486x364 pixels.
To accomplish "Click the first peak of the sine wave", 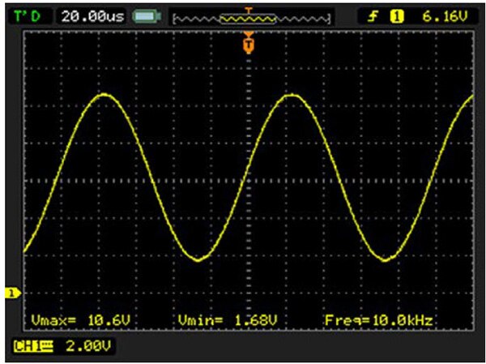I will (x=104, y=95).
